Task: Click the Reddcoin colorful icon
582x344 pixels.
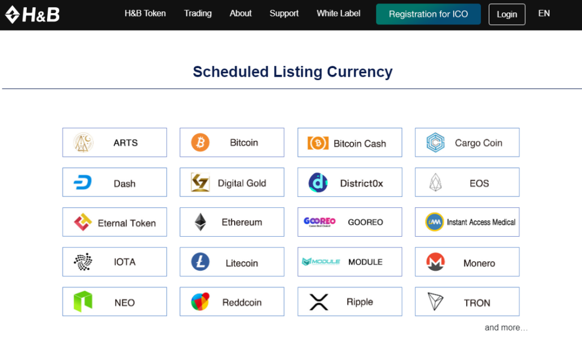Action: coord(201,301)
